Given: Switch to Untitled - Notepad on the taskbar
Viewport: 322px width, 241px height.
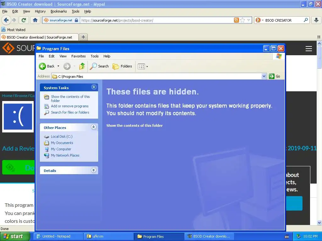Looking at the screenshot, I should coord(58,236).
